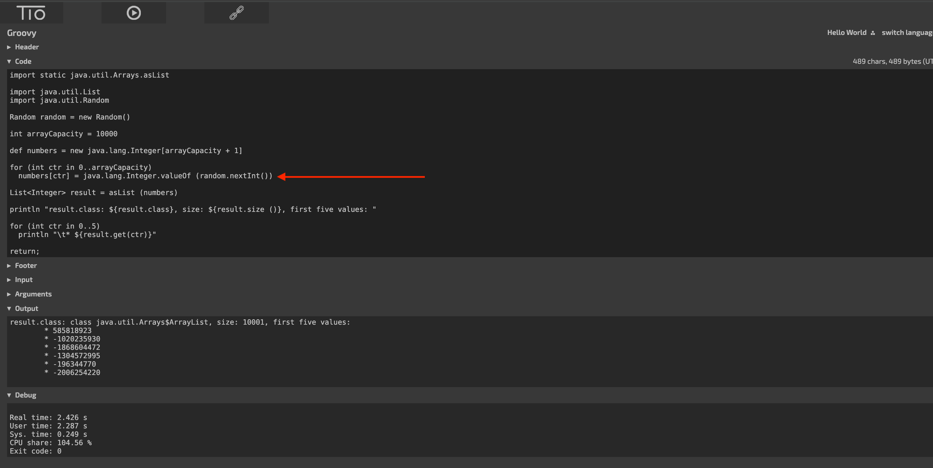This screenshot has height=468, width=933.
Task: Open the switch language link
Action: point(907,33)
